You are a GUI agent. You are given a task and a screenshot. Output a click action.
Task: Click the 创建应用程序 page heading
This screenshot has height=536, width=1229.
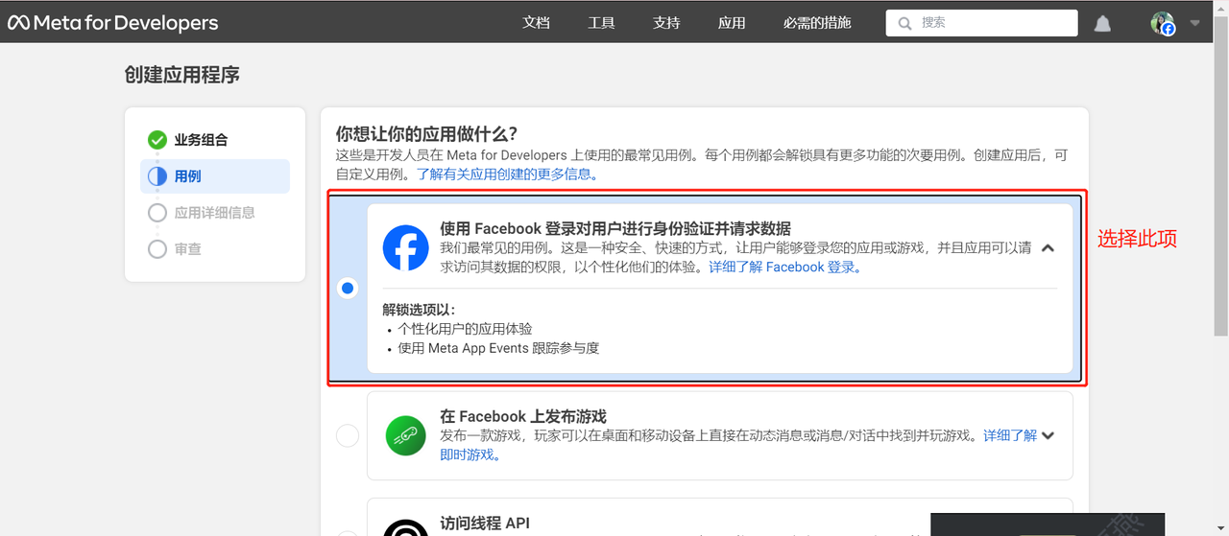pyautogui.click(x=182, y=74)
